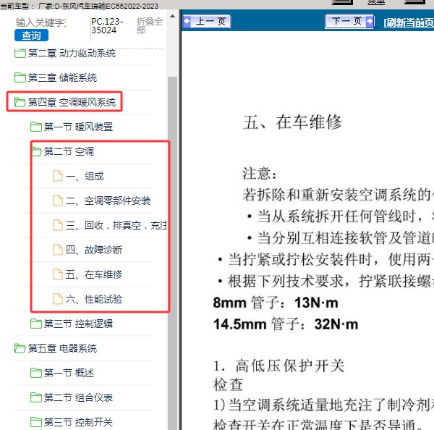Viewport: 434px width, 430px height.
Task: Click 折叠全部 to collapse all
Action: [150, 25]
